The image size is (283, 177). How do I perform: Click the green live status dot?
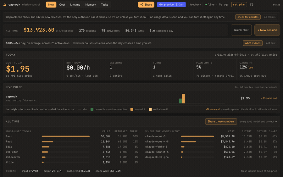pos(206,5)
